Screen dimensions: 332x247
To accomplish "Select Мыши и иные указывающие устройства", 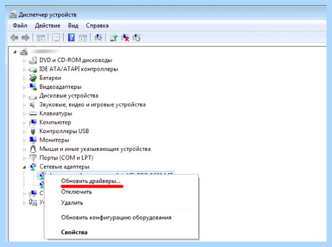I will tap(95, 149).
